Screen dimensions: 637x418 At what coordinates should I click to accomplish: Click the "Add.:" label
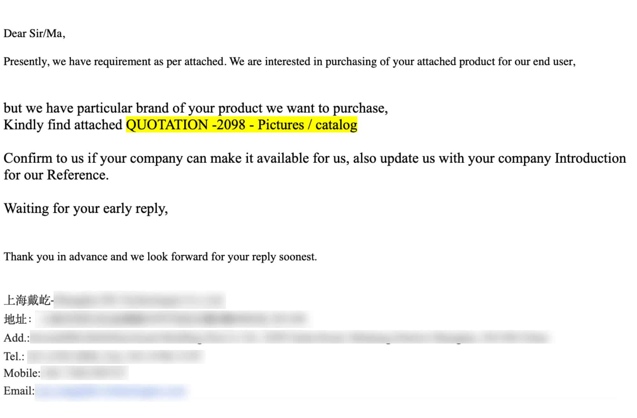(x=17, y=338)
